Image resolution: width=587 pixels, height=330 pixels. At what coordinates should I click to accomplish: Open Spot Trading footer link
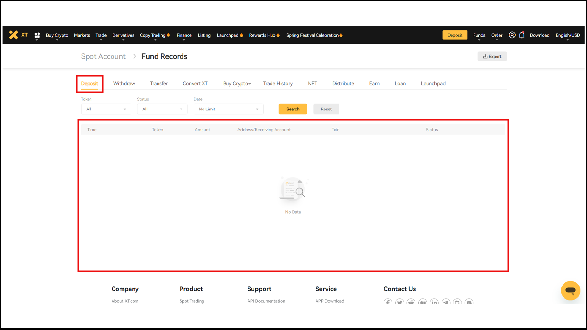(x=192, y=301)
